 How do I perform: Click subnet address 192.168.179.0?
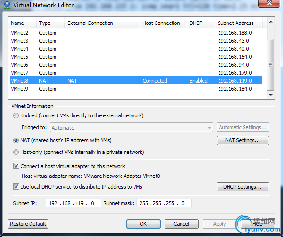(x=235, y=73)
